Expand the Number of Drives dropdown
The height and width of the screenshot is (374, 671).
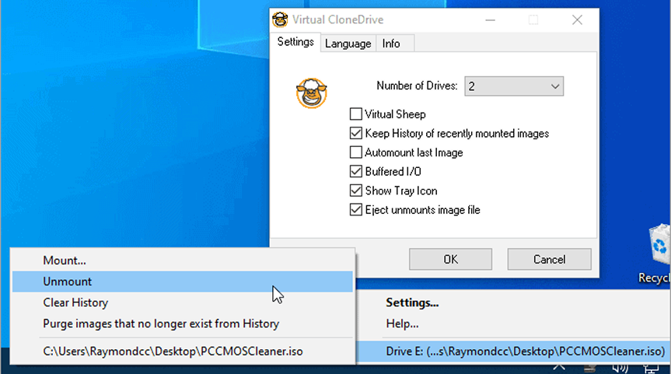[x=514, y=86]
